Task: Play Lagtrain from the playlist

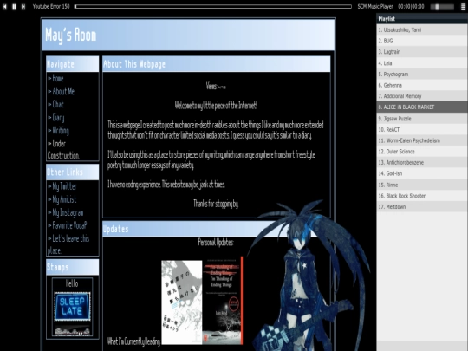Action: 422,52
